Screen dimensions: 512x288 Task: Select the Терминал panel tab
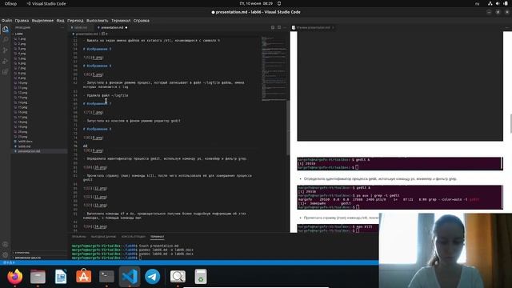click(157, 237)
